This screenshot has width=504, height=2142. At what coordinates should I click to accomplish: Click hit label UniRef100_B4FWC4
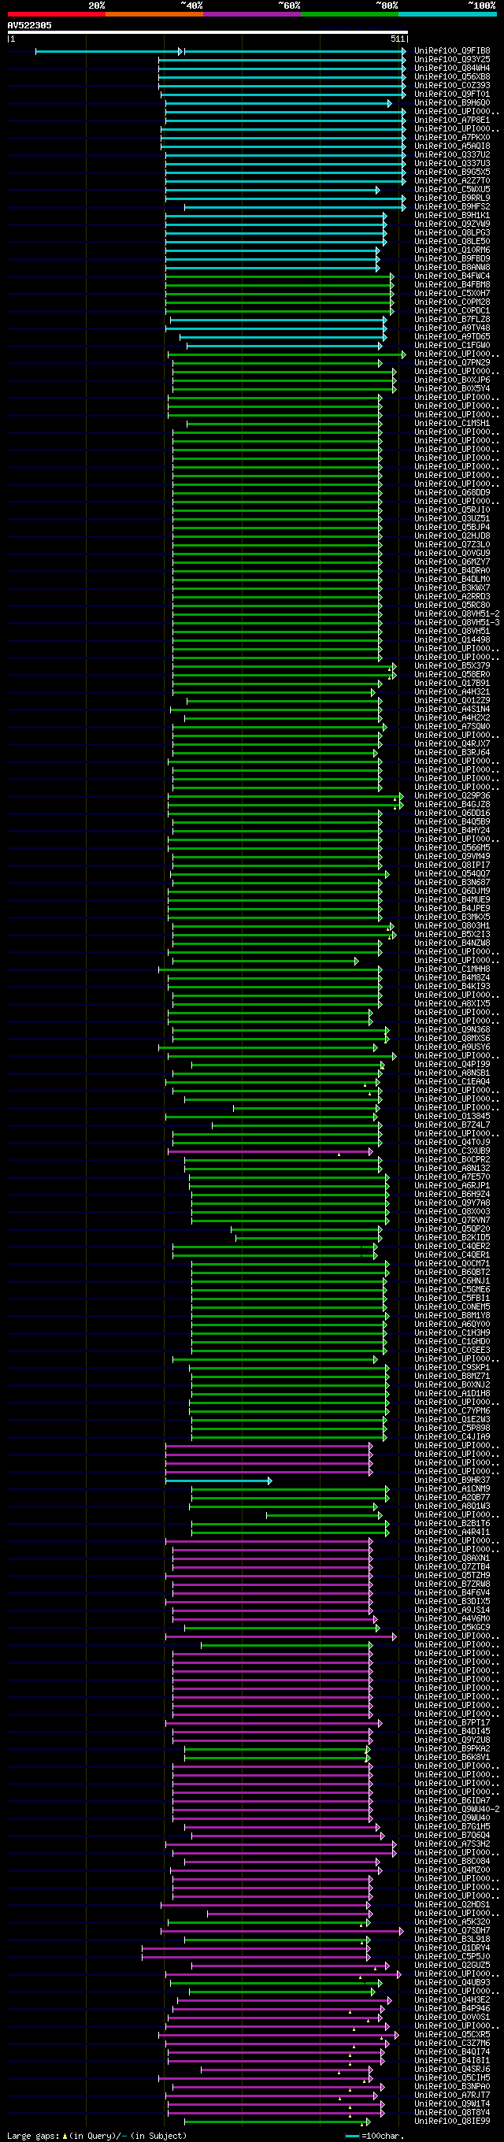pos(453,276)
